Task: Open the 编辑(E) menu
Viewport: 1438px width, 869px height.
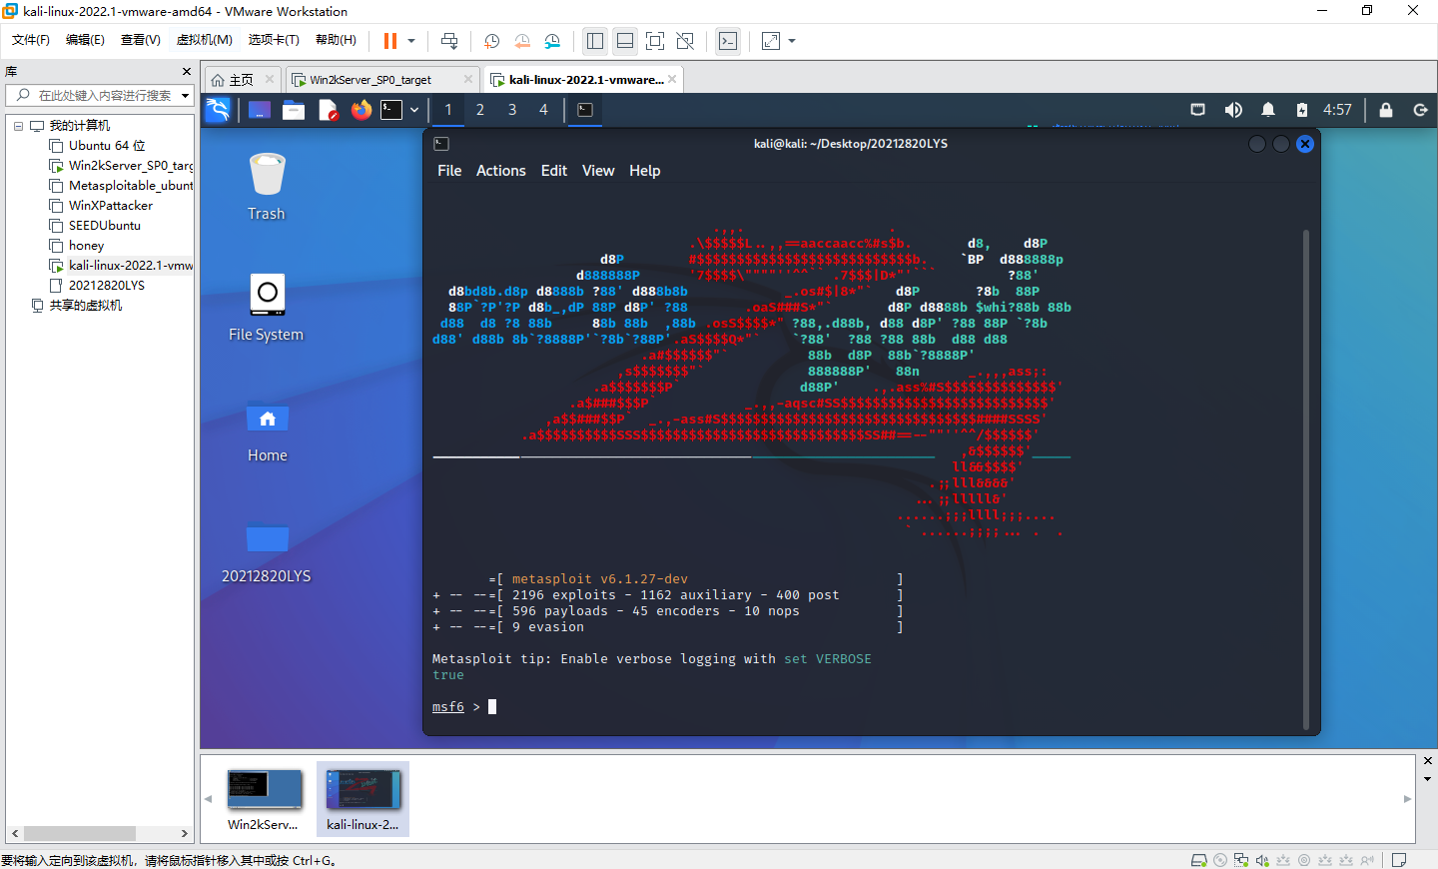Action: [85, 40]
